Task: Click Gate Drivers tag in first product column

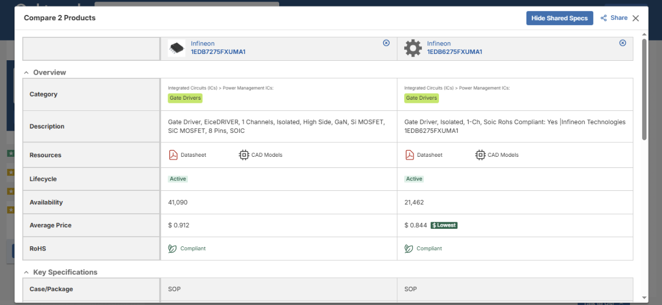Action: click(185, 98)
